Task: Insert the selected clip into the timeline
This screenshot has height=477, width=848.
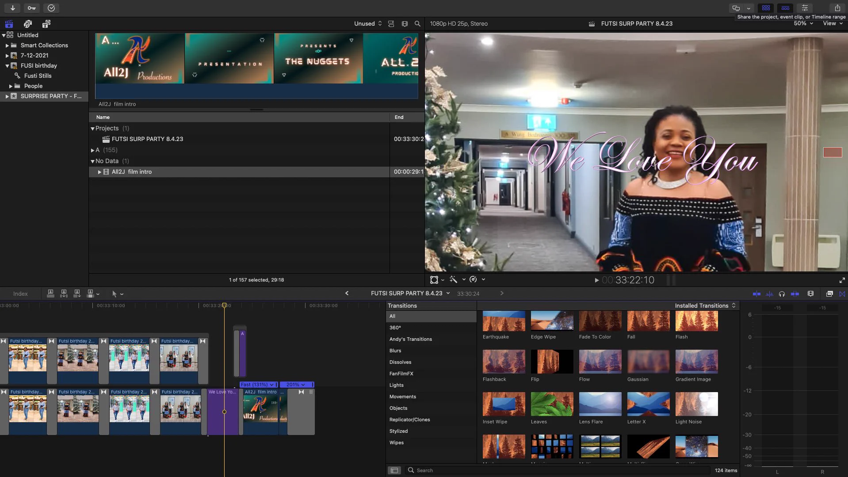Action: [64, 294]
